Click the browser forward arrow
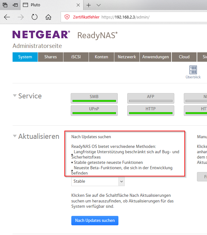This screenshot has height=235, width=207. 21,17
